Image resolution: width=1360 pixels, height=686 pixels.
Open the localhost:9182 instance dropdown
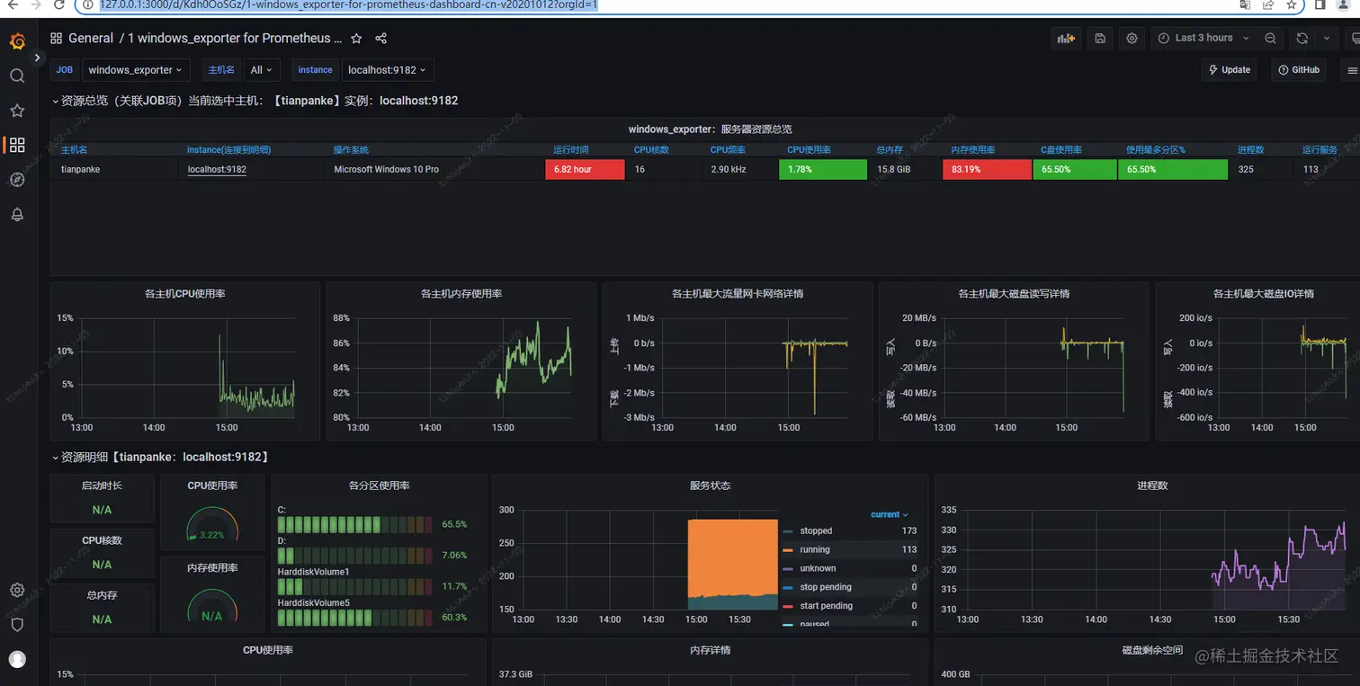coord(388,70)
